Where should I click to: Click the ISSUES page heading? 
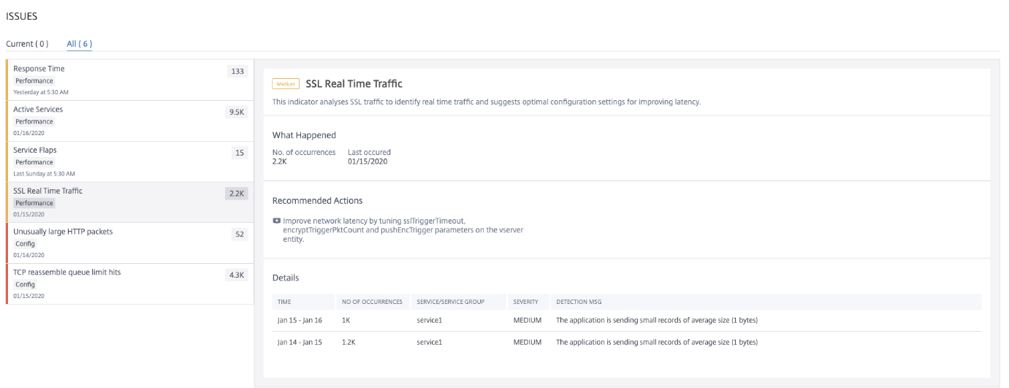tap(21, 15)
